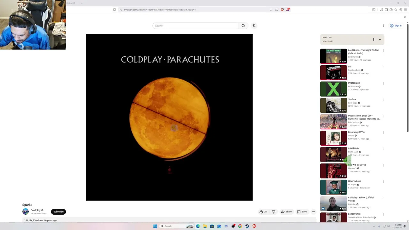Activate voice search microphone icon

(x=254, y=26)
